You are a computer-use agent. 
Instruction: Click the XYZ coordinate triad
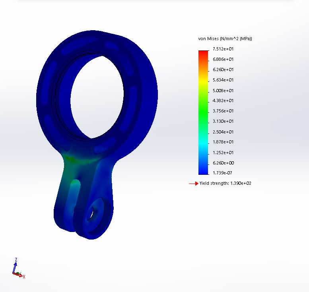19,268
